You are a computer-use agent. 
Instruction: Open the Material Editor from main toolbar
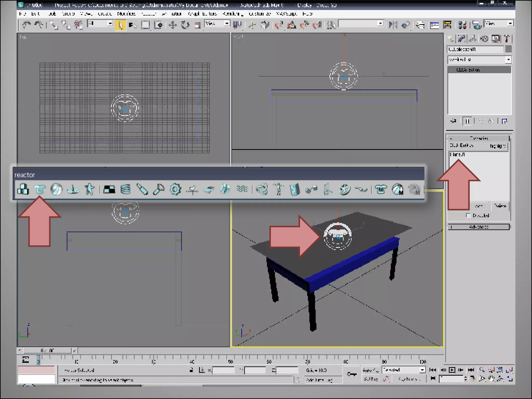[x=463, y=25]
